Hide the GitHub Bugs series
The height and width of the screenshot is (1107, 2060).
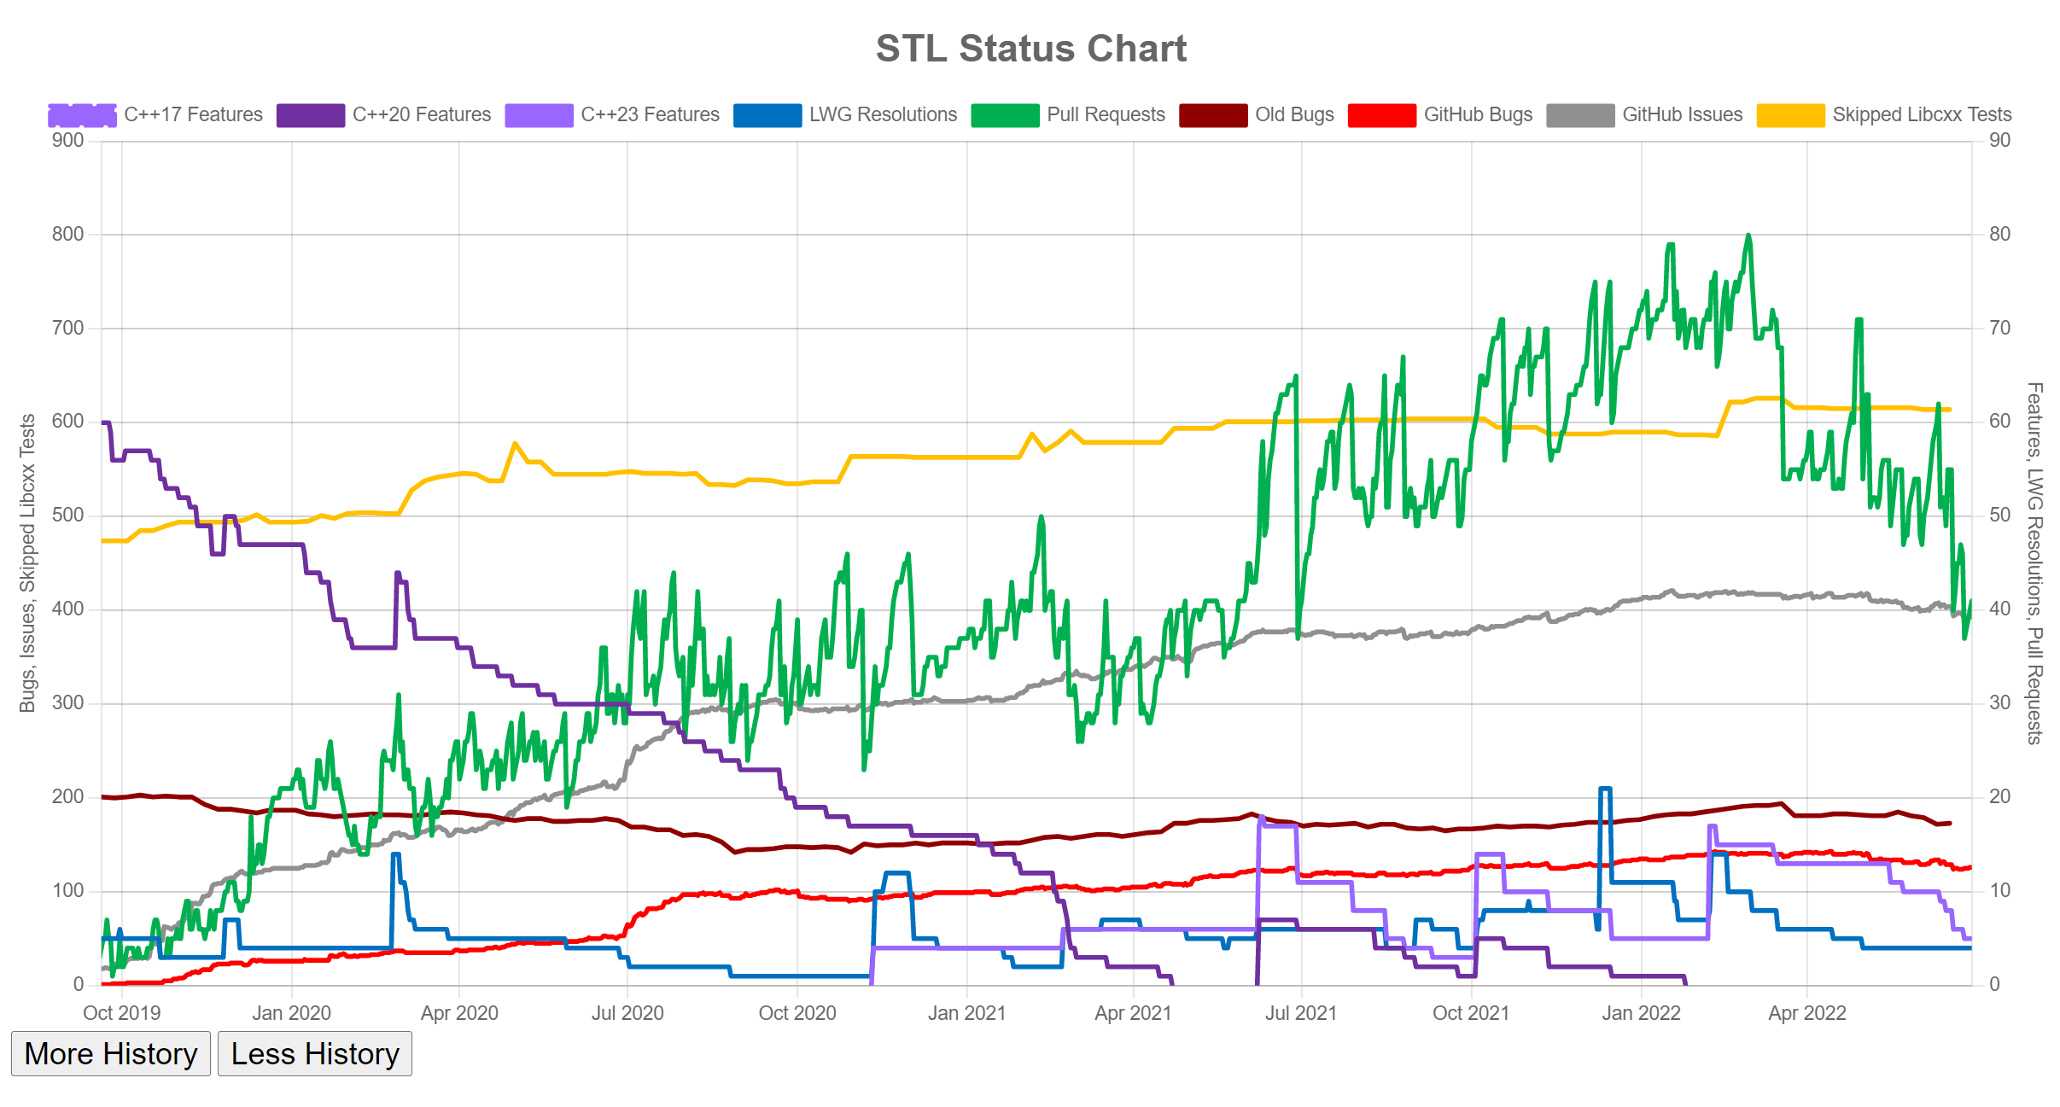tap(1478, 114)
